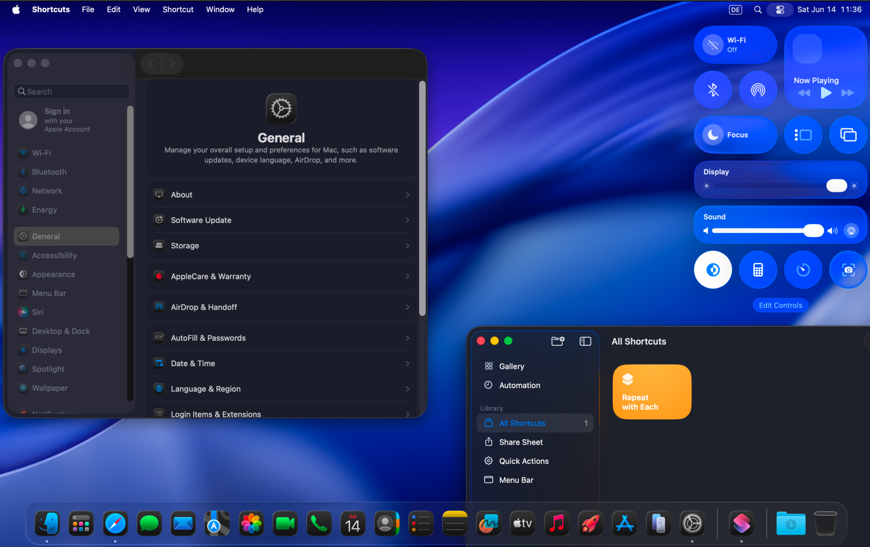The width and height of the screenshot is (870, 547).
Task: Click Spotlight search in menu bar
Action: point(757,10)
